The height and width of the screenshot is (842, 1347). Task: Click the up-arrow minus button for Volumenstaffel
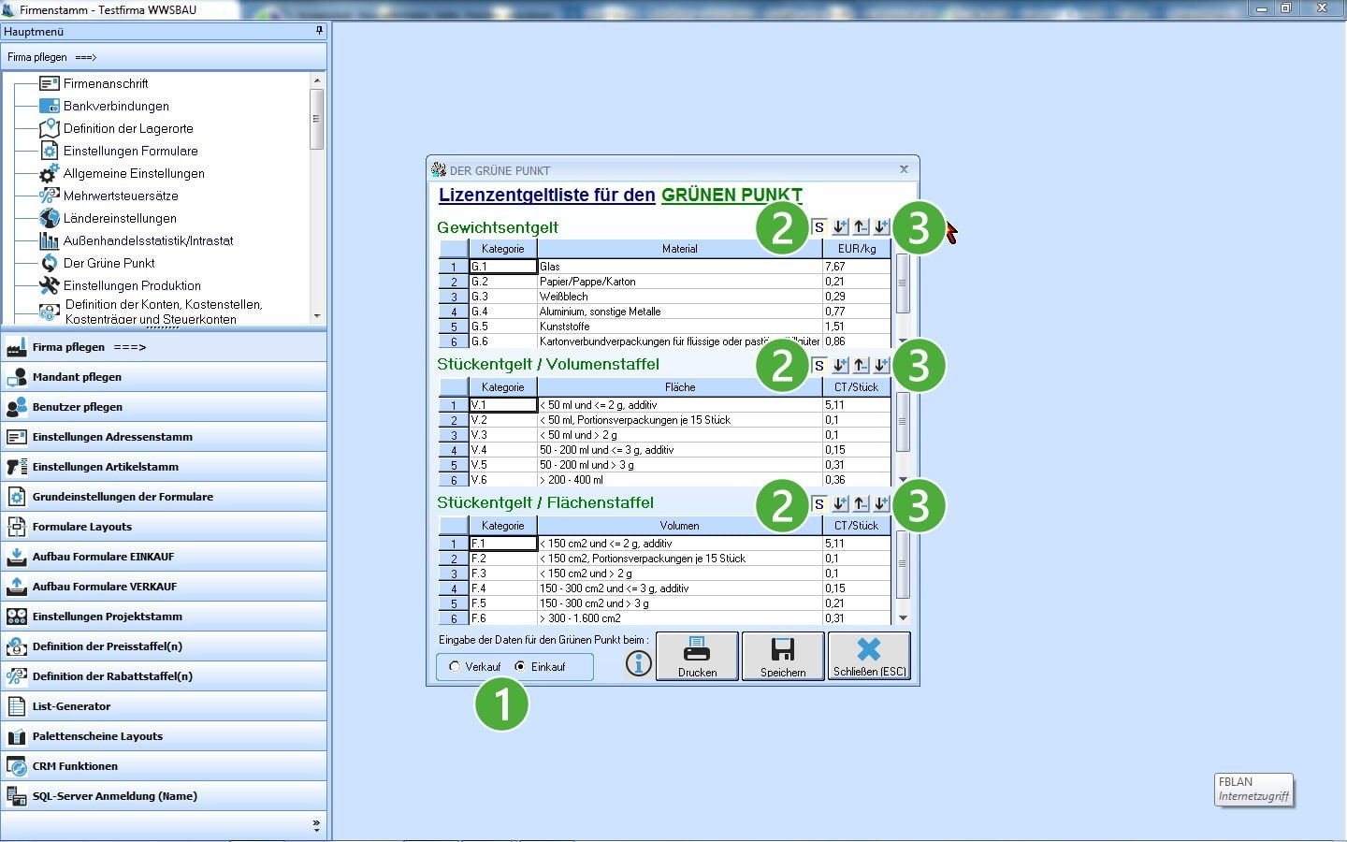coord(861,366)
